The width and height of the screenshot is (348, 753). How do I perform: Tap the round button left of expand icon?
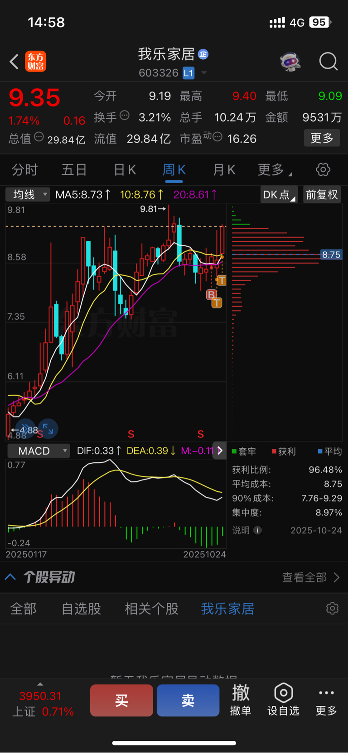click(25, 428)
